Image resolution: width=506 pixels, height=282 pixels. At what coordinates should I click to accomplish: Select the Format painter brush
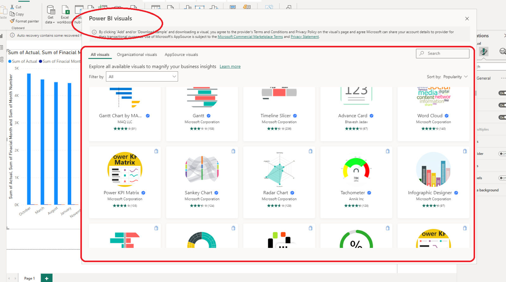12,21
